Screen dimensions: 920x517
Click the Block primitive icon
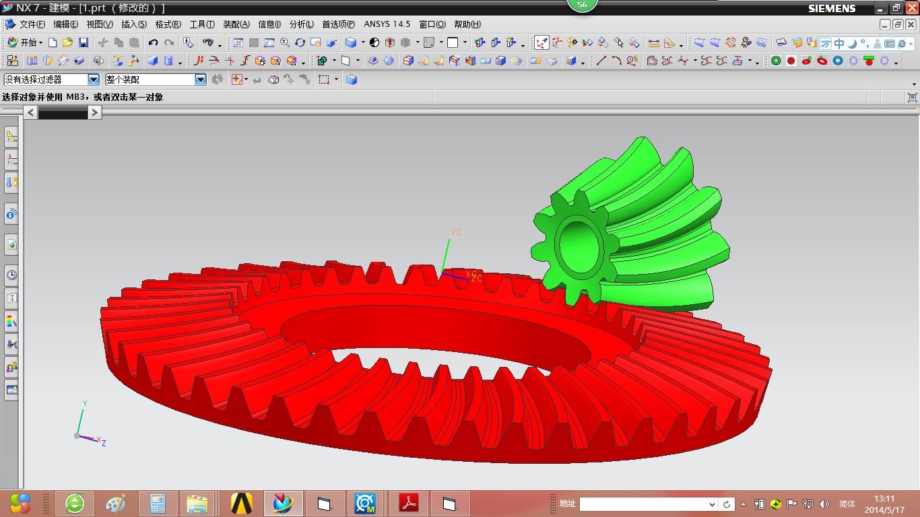point(153,61)
